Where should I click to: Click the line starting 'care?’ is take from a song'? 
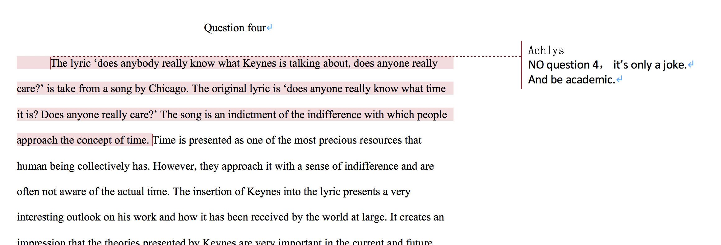(x=231, y=89)
